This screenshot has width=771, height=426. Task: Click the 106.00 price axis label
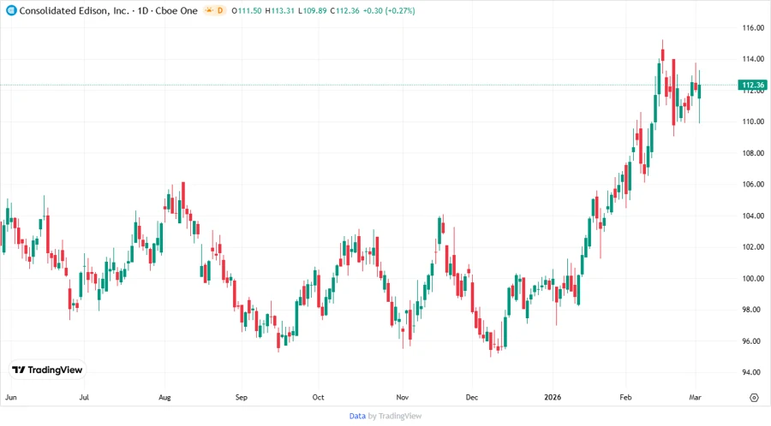pos(753,185)
